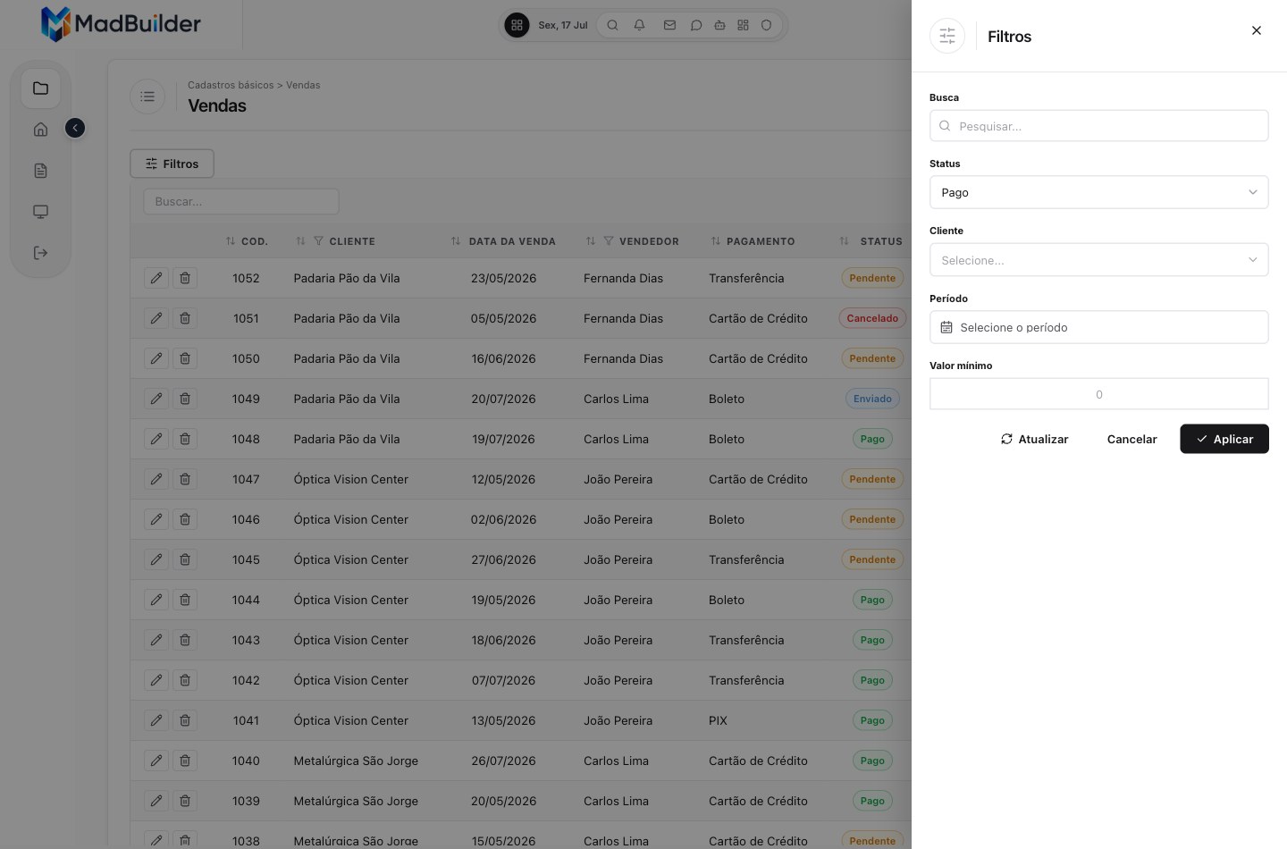The height and width of the screenshot is (849, 1287).
Task: Click the Atualizar button
Action: [1034, 439]
